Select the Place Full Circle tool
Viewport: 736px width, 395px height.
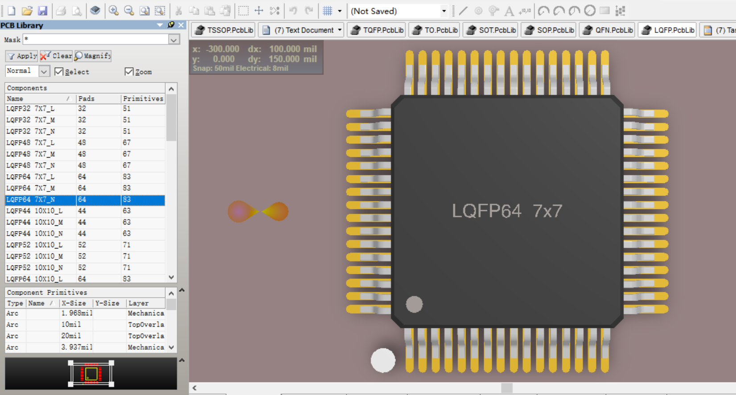[589, 11]
